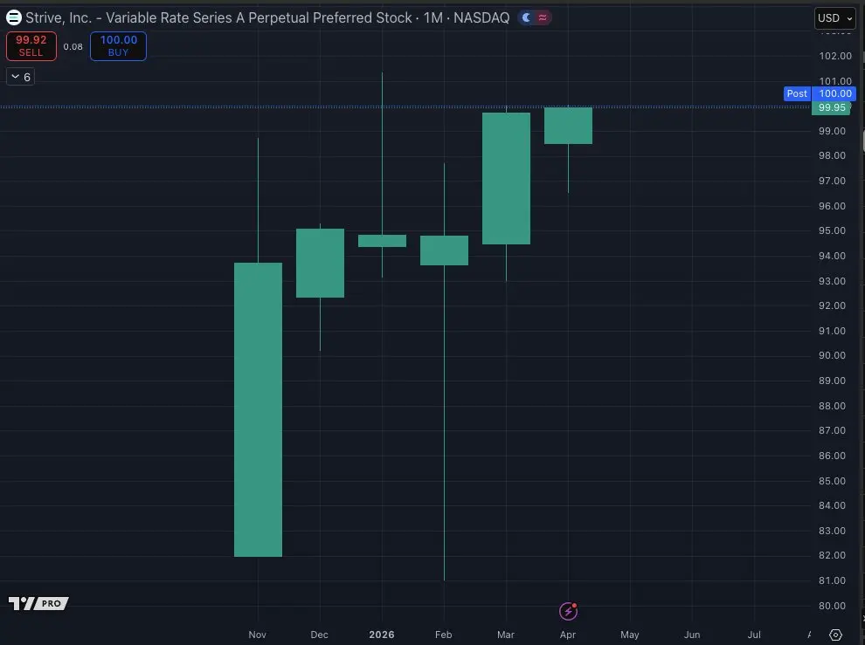Click the Jul label on time axis
865x645 pixels.
click(754, 635)
